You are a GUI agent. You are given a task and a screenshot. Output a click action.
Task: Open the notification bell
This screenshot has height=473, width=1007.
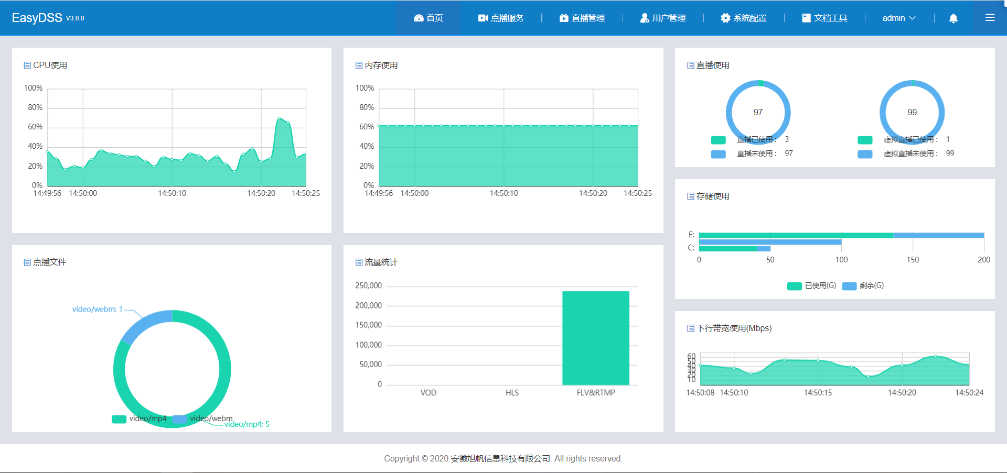(x=953, y=17)
